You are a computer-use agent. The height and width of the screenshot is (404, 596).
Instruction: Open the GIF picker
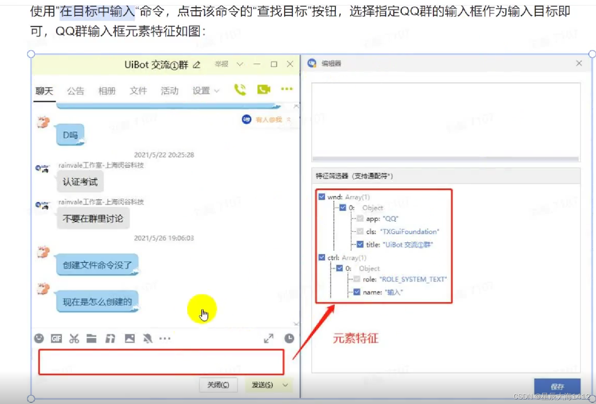[56, 338]
